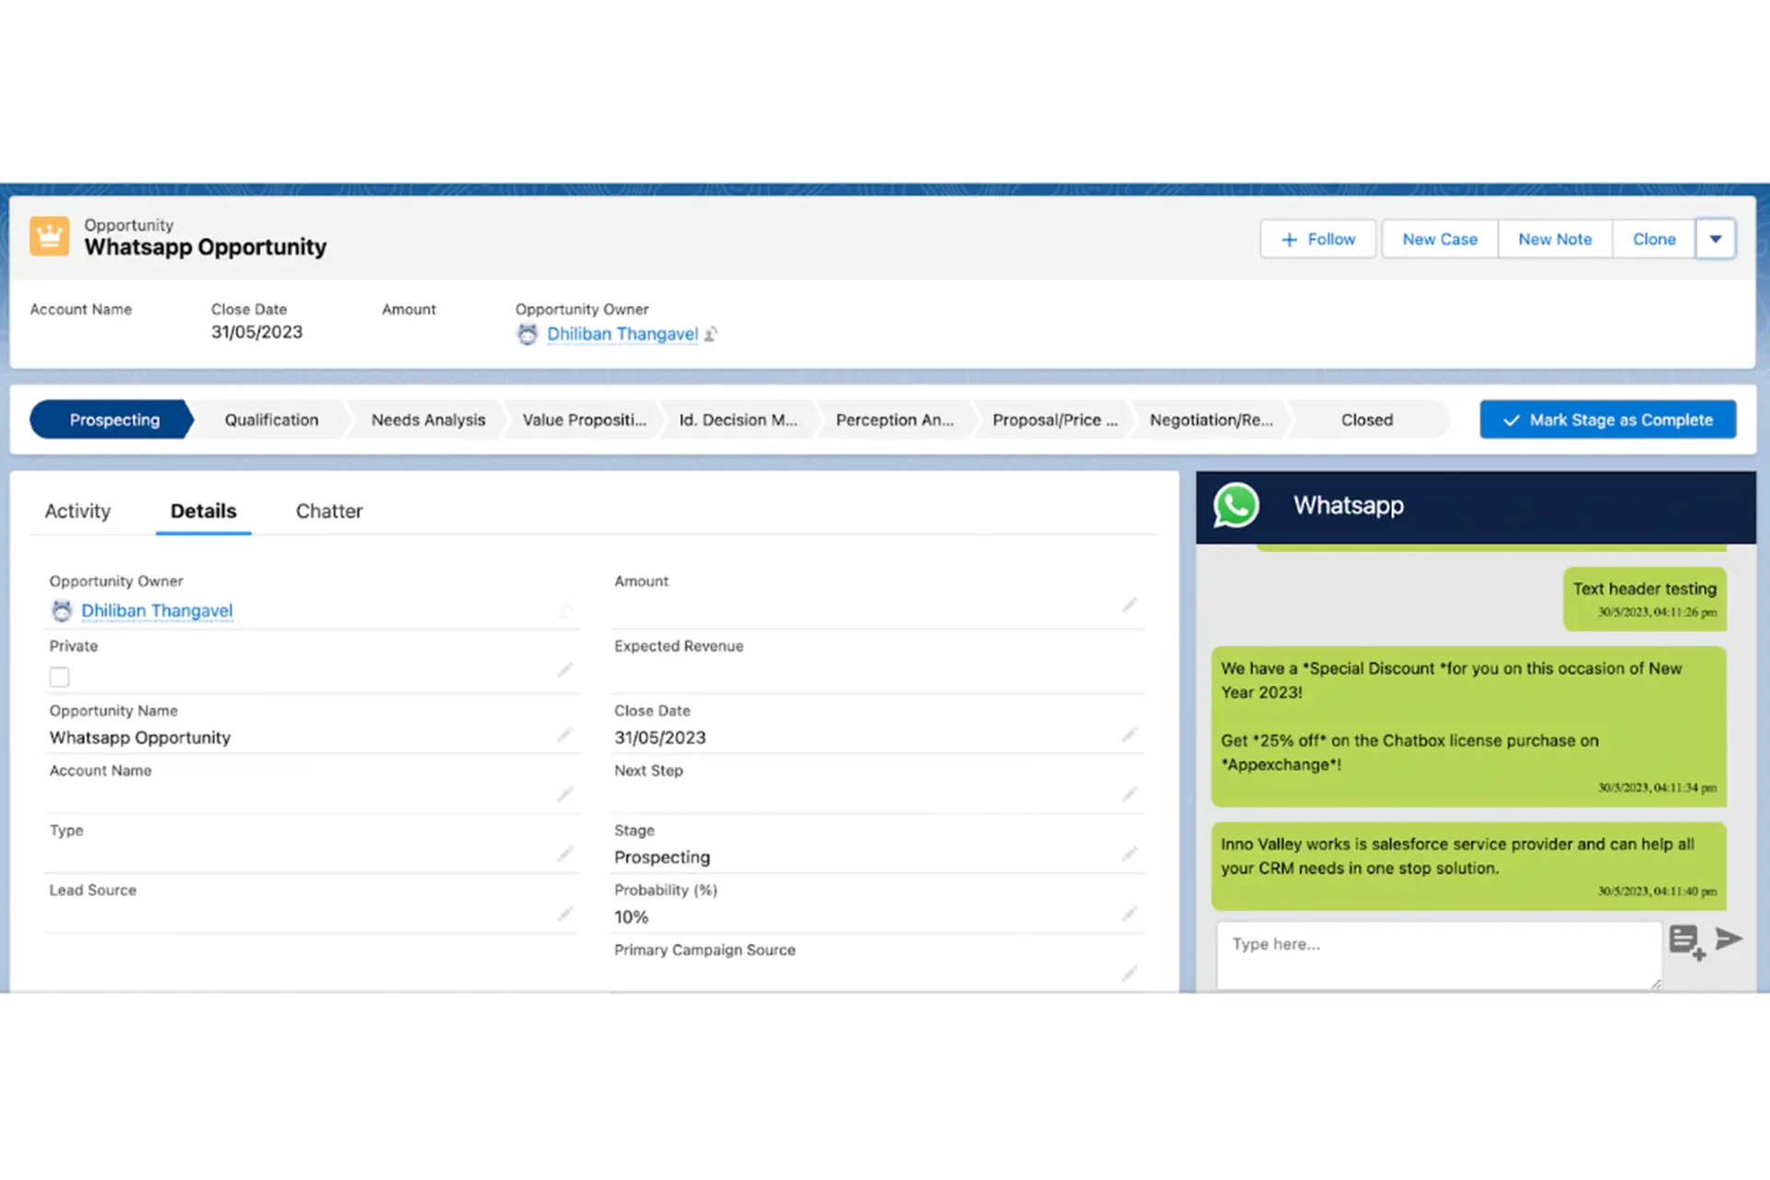Edit the Next Step pencil icon

[x=1129, y=795]
